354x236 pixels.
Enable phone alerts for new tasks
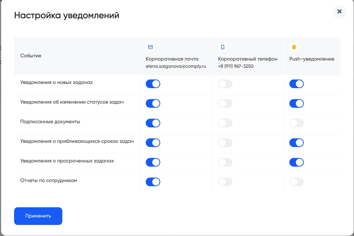225,84
